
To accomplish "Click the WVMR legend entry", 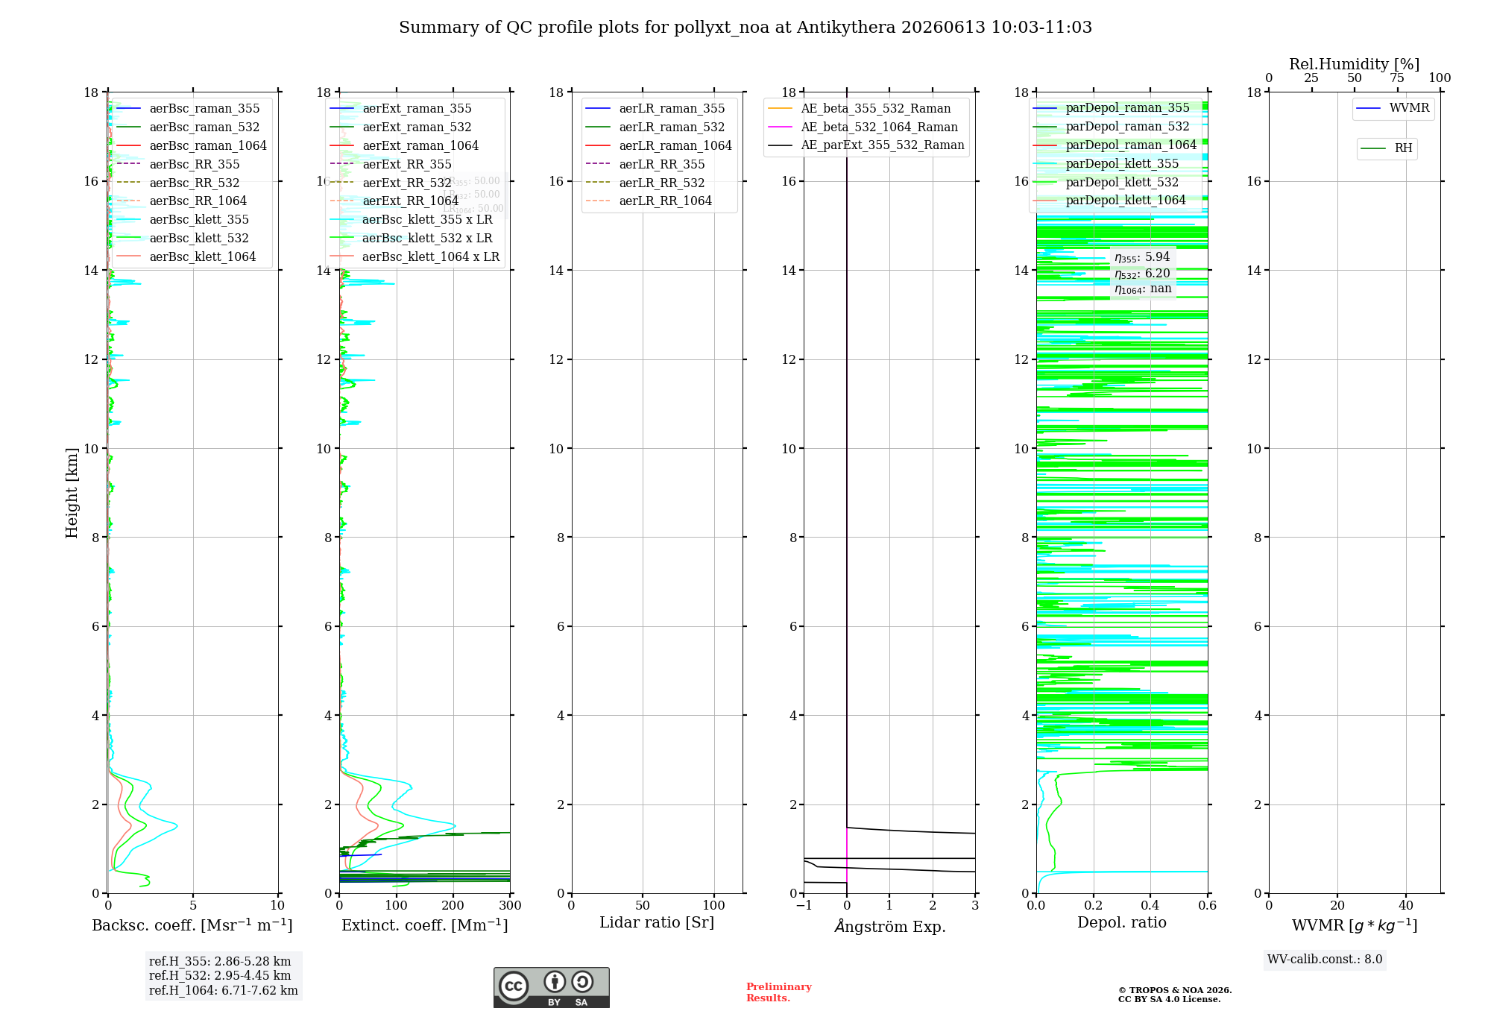I will tap(1393, 108).
